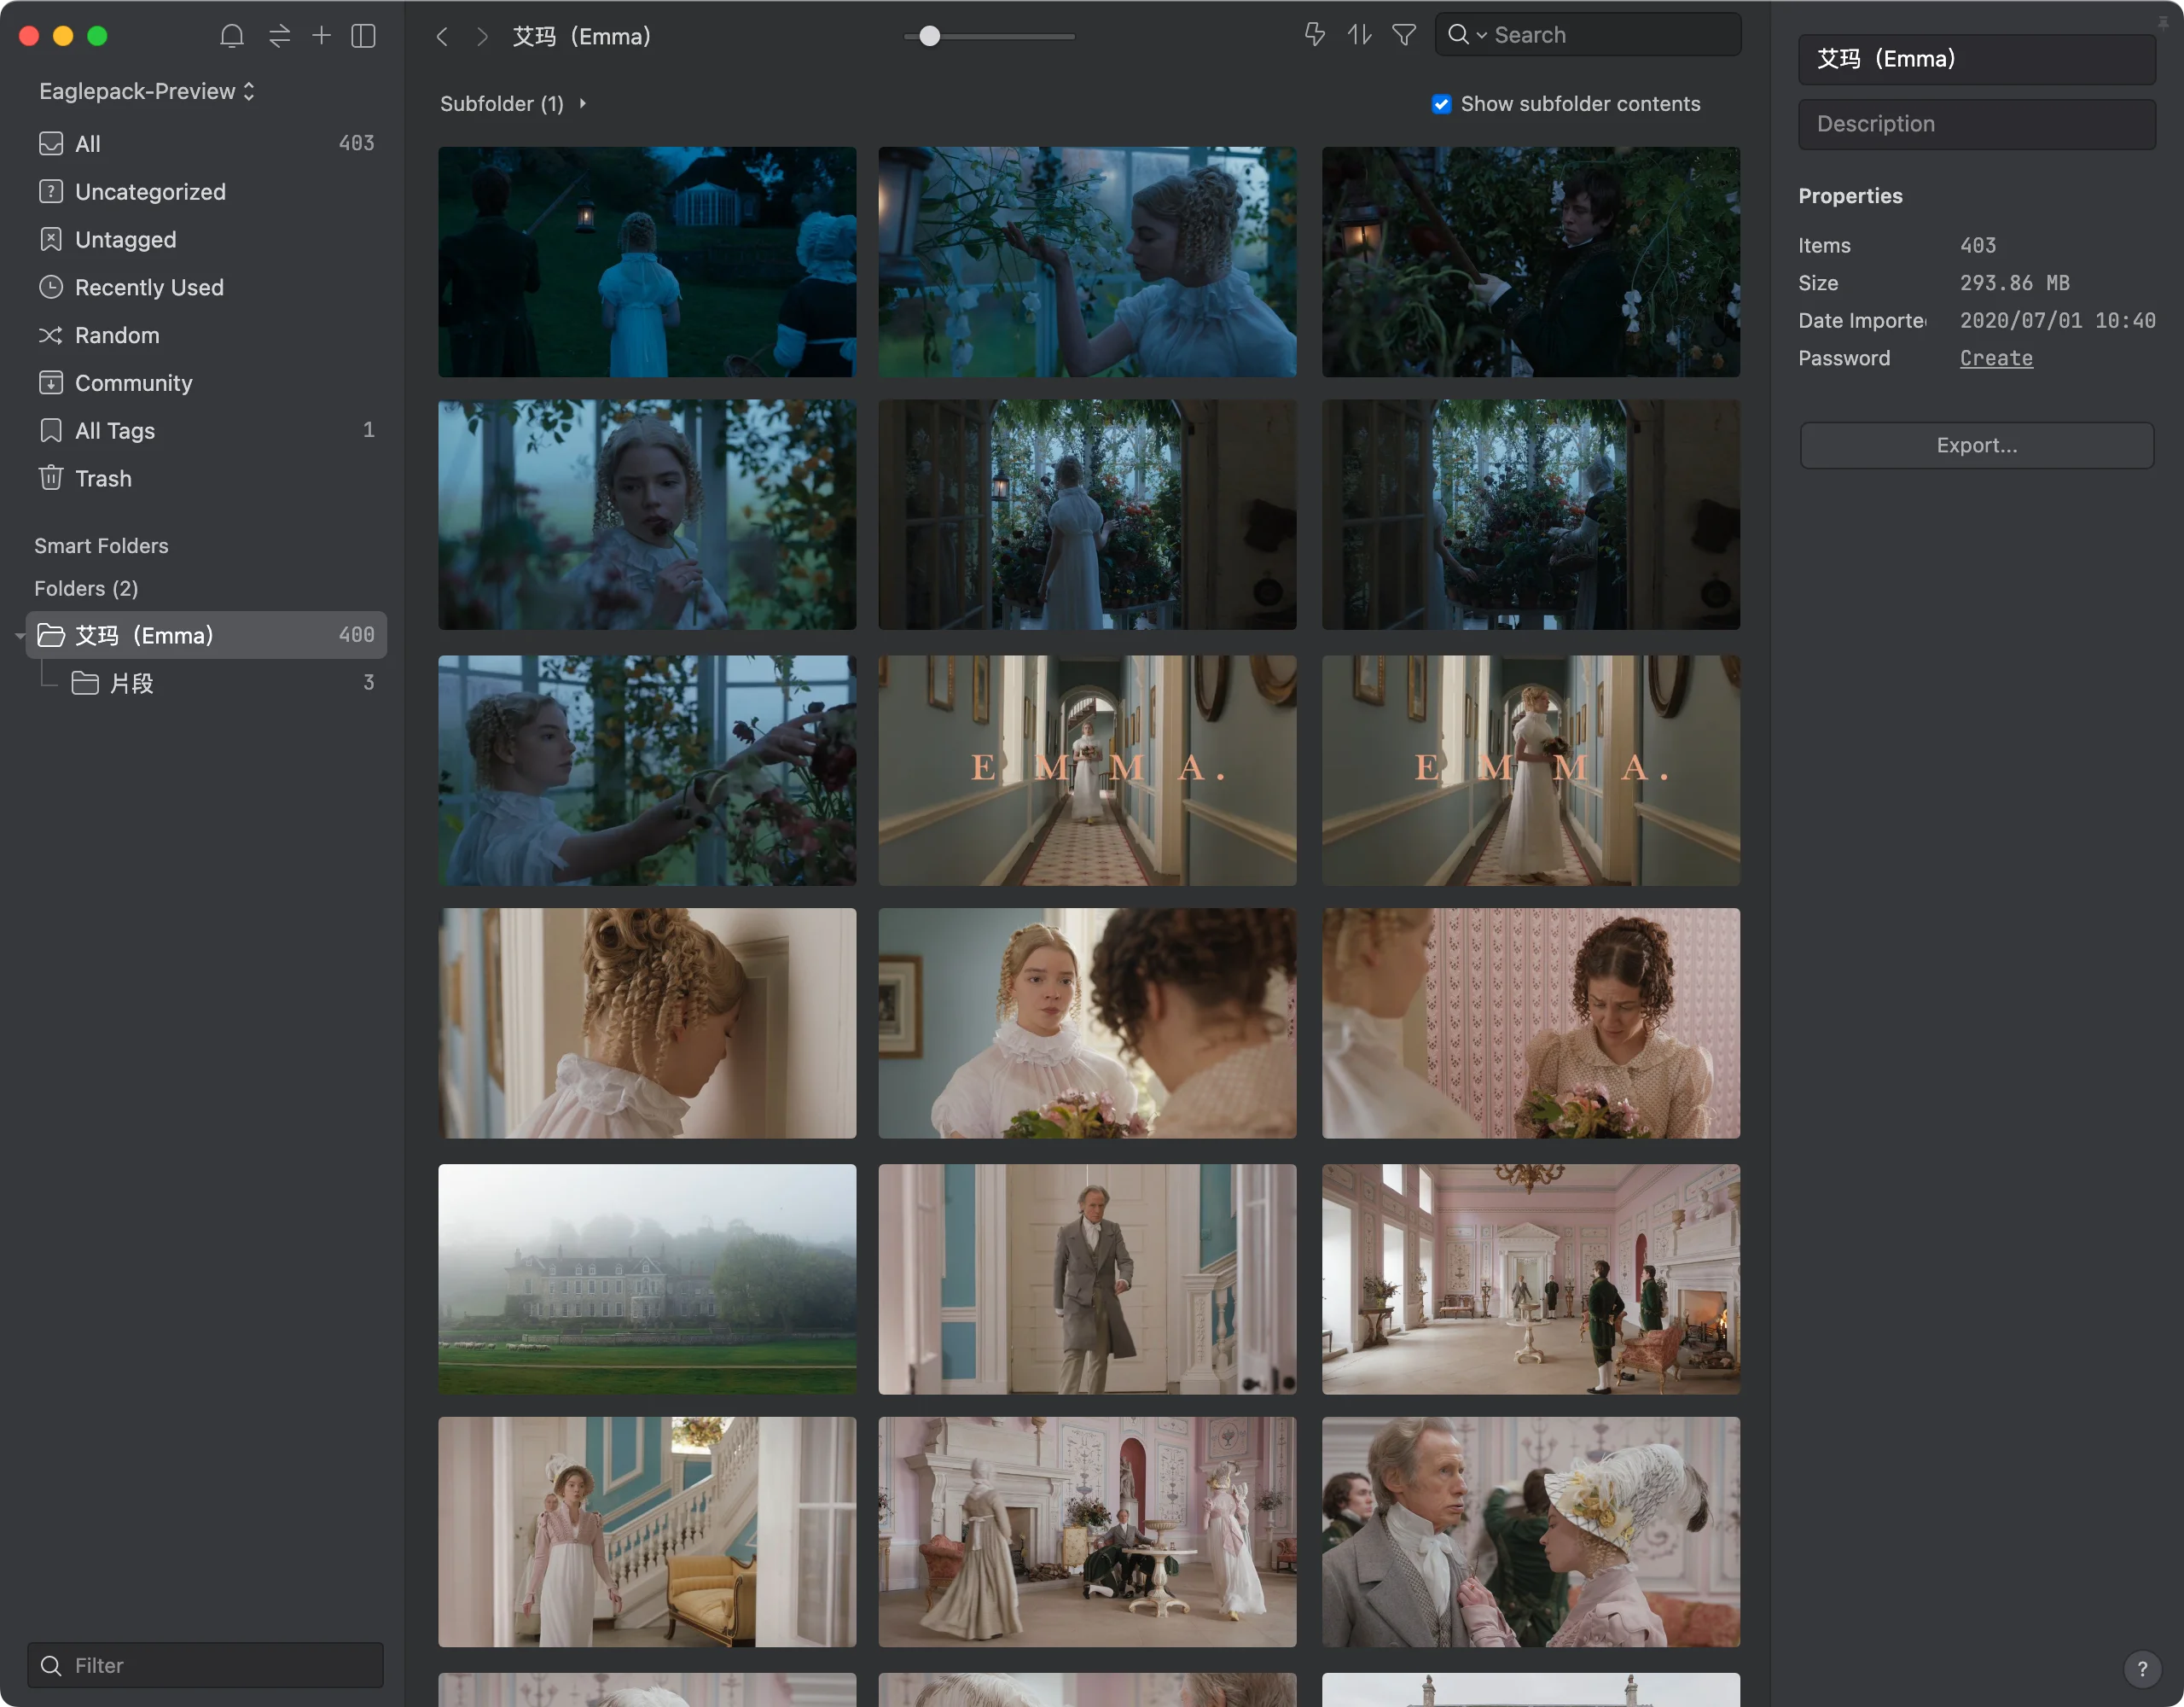Click the Description field
2184x1707 pixels.
click(1976, 124)
